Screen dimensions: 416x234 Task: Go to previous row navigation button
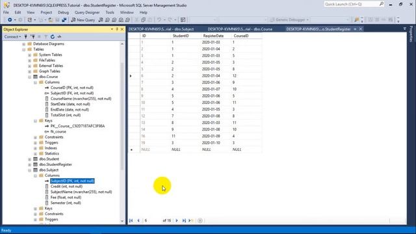pyautogui.click(x=138, y=220)
